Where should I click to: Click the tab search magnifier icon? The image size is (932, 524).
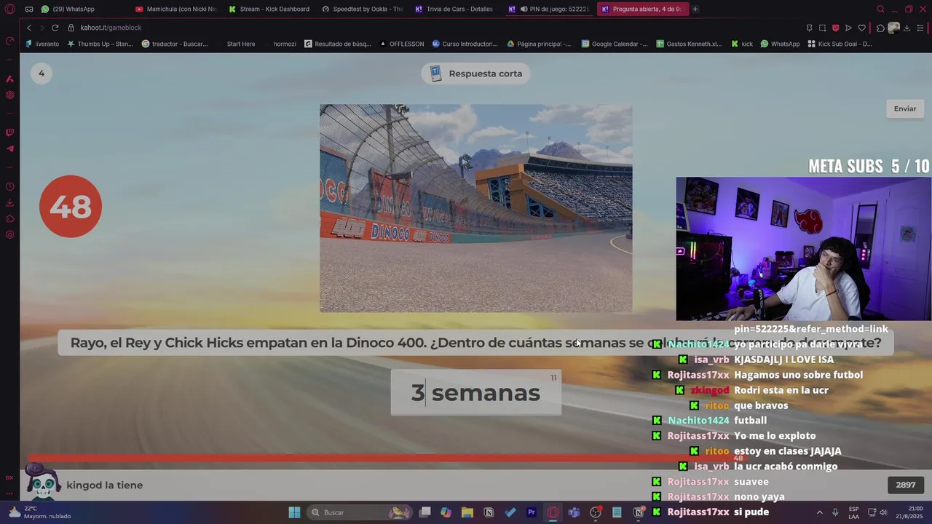coord(880,9)
